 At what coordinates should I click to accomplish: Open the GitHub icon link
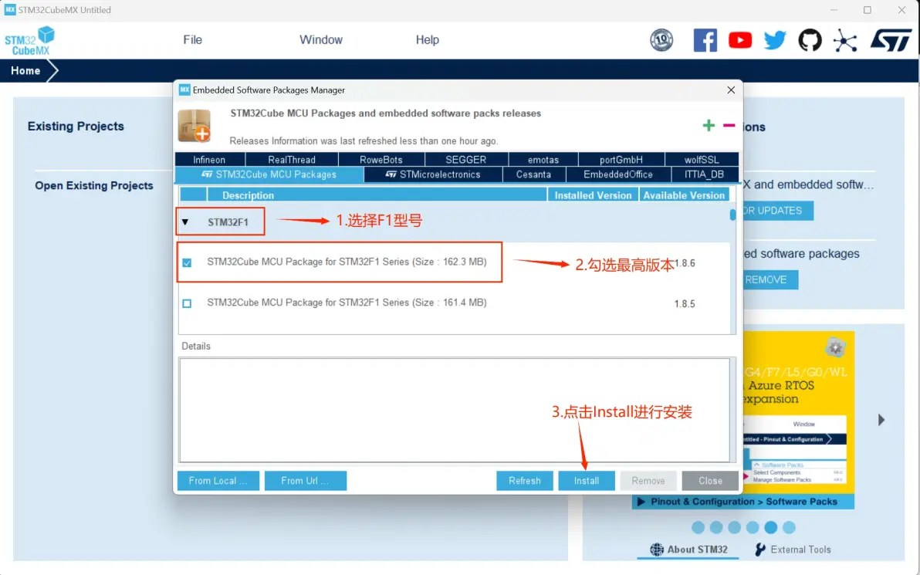pos(810,40)
